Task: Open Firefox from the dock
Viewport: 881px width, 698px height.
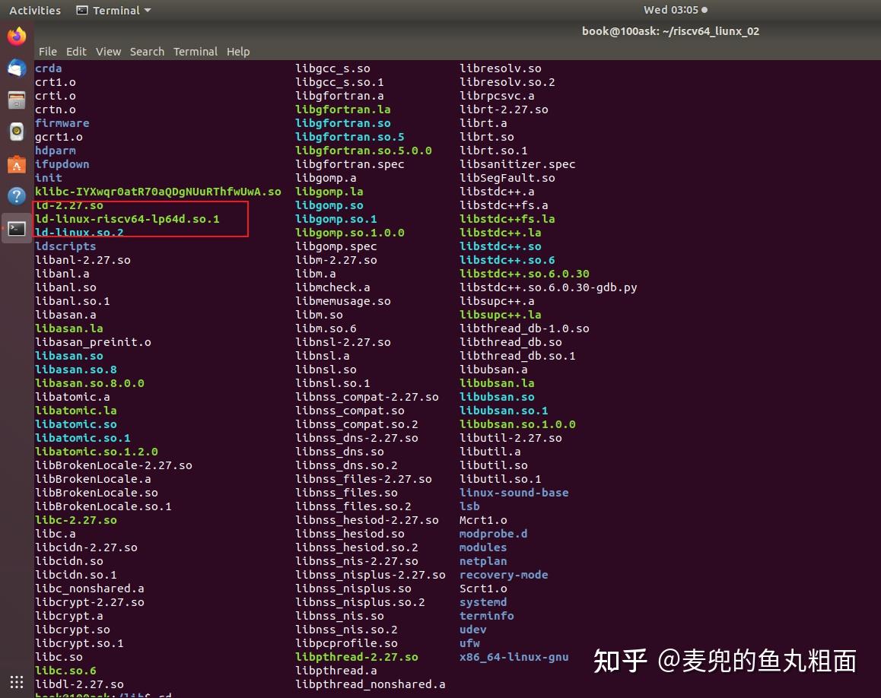Action: coord(16,36)
